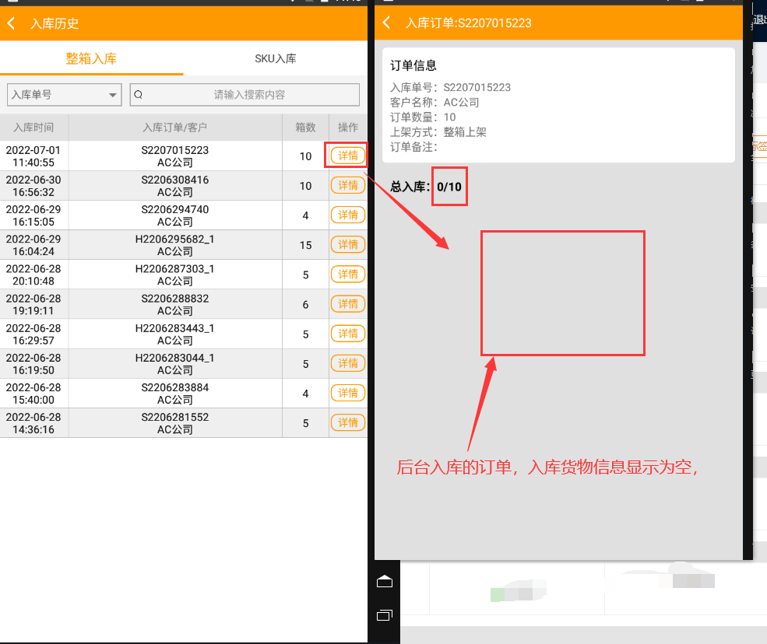Image resolution: width=767 pixels, height=644 pixels.
Task: Open the 入库单号 filter dropdown
Action: tap(64, 95)
